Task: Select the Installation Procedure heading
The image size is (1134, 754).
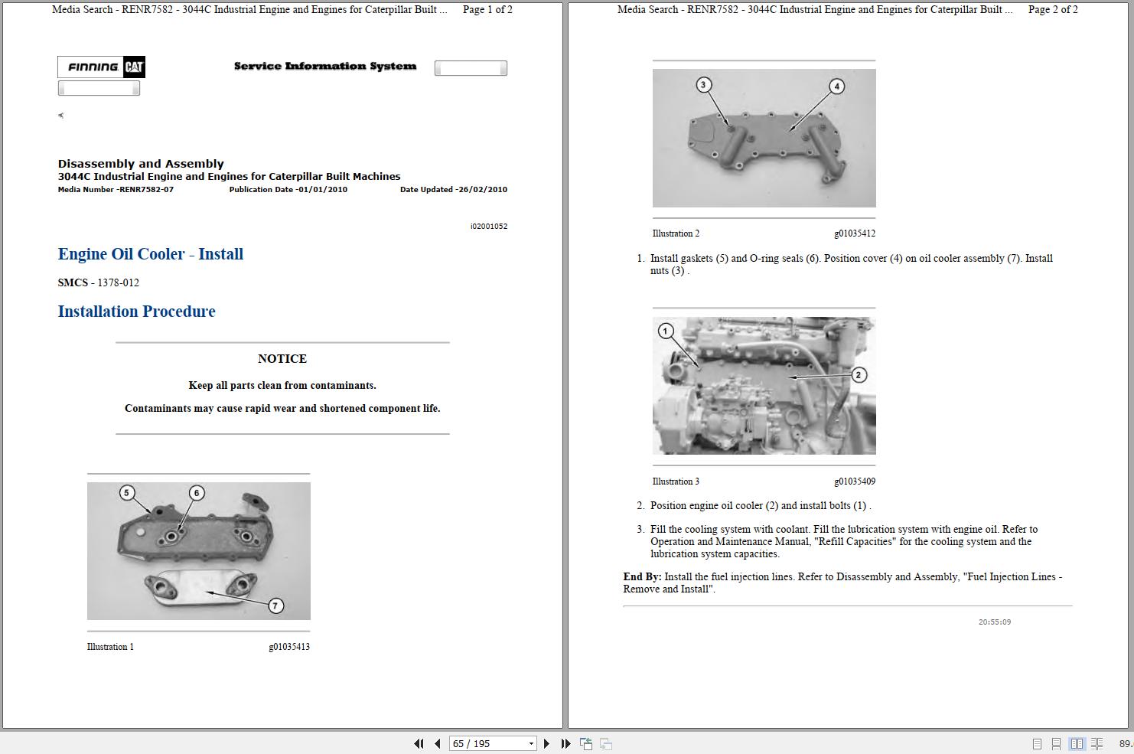Action: (136, 312)
